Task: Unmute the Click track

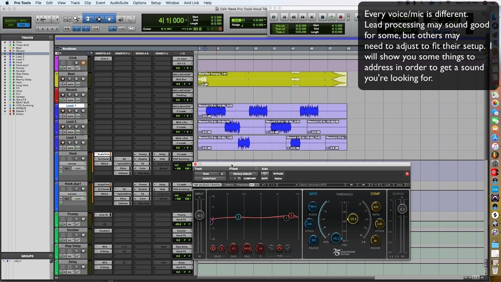Action: [x=83, y=63]
